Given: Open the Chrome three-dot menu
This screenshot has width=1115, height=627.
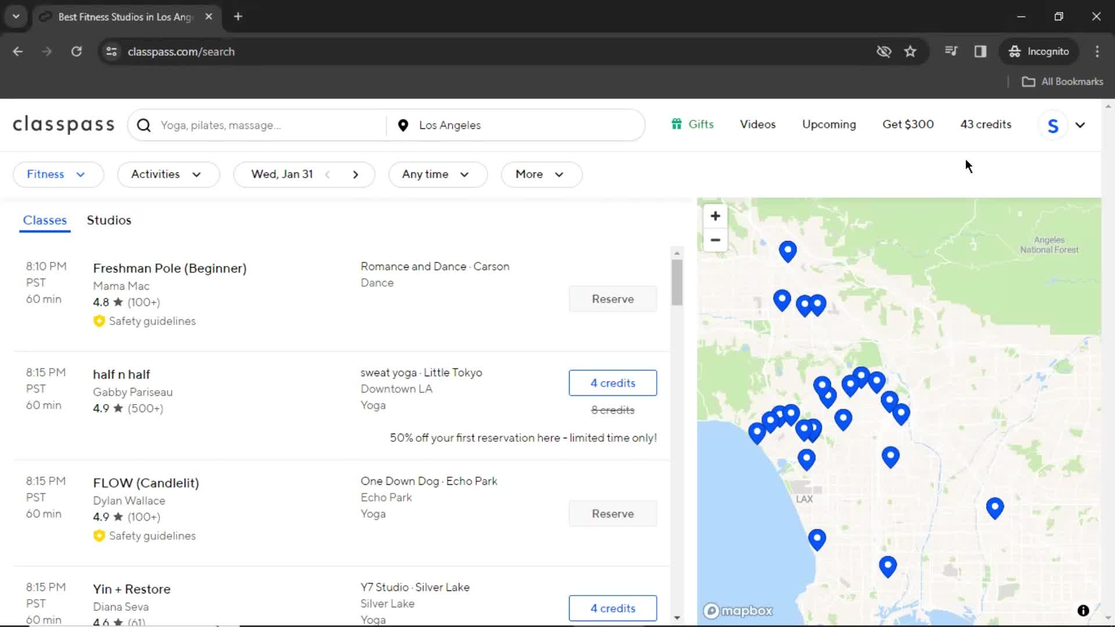Looking at the screenshot, I should [x=1097, y=52].
